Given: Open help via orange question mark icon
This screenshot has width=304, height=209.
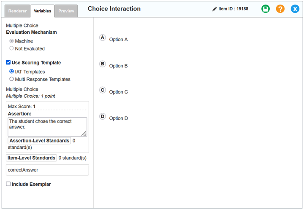Looking at the screenshot, I should (x=280, y=9).
